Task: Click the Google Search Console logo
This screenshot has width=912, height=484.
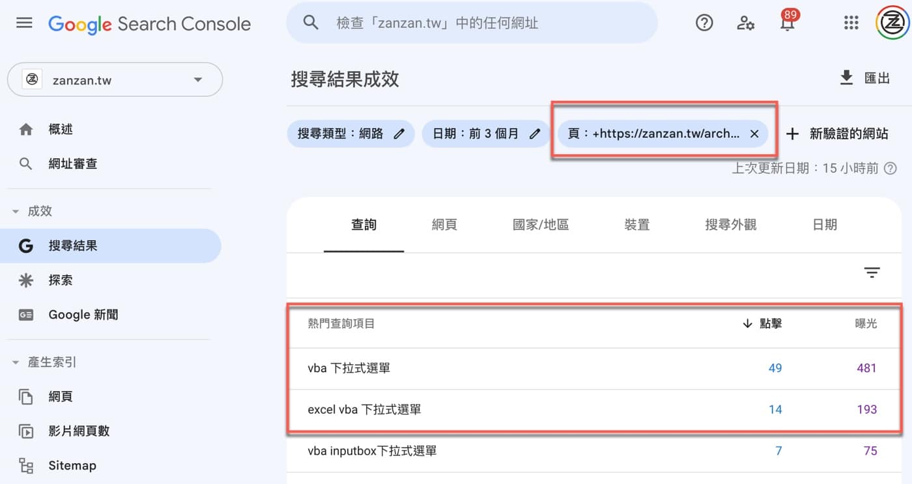Action: coord(149,24)
